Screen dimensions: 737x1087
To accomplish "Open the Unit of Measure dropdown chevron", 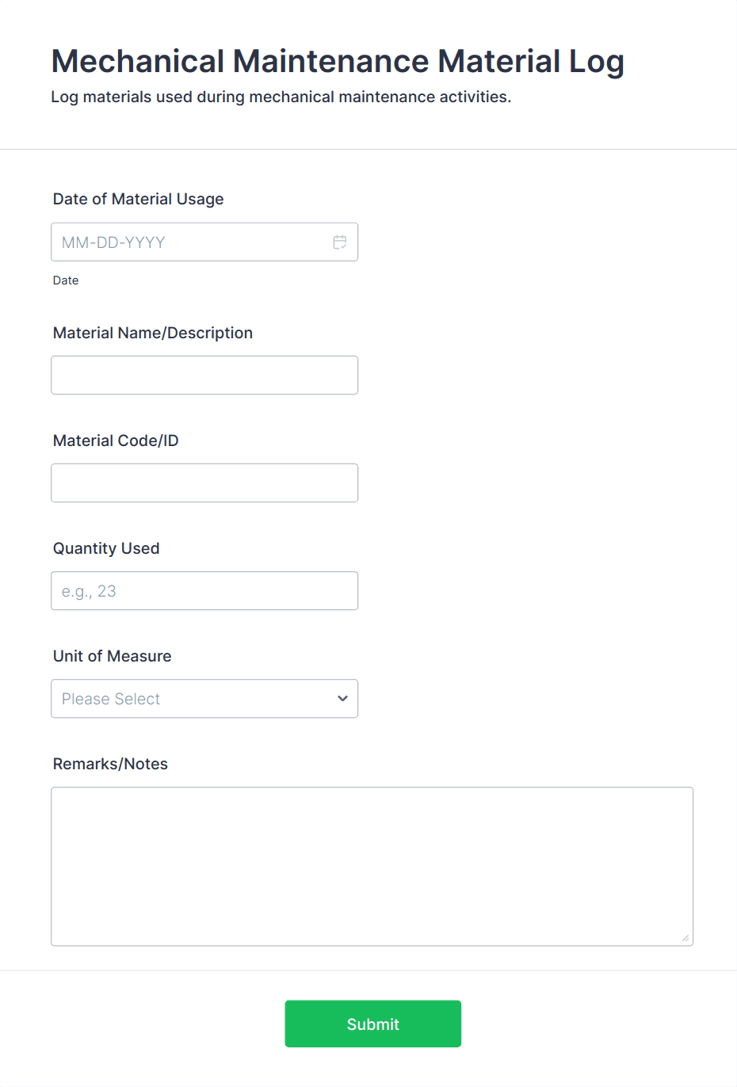I will coord(342,698).
